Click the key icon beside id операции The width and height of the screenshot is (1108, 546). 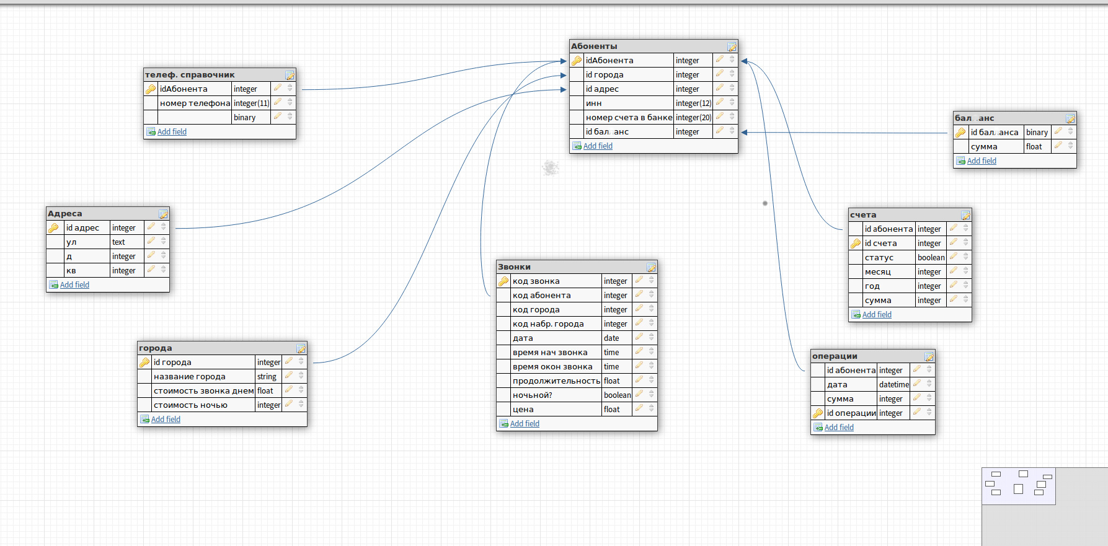[x=818, y=413]
